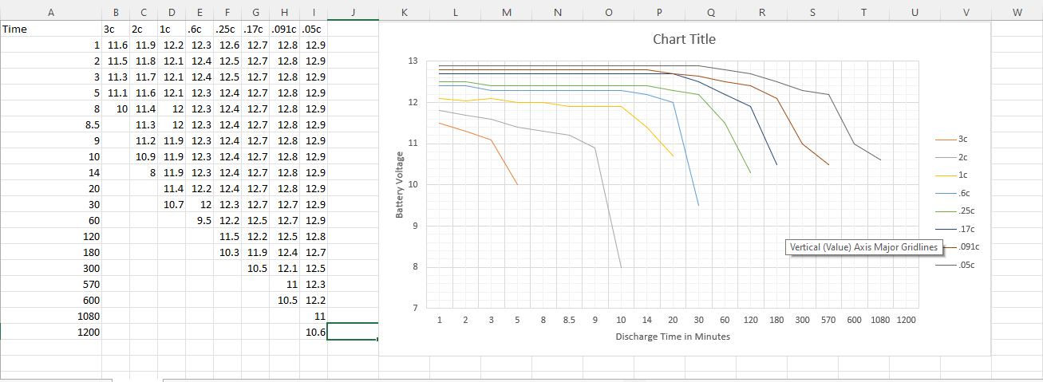Click the 1080 cell in column A
The image size is (1043, 382).
click(51, 316)
